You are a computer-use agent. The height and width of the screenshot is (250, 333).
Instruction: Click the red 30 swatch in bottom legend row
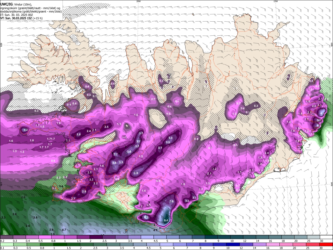coord(326,244)
